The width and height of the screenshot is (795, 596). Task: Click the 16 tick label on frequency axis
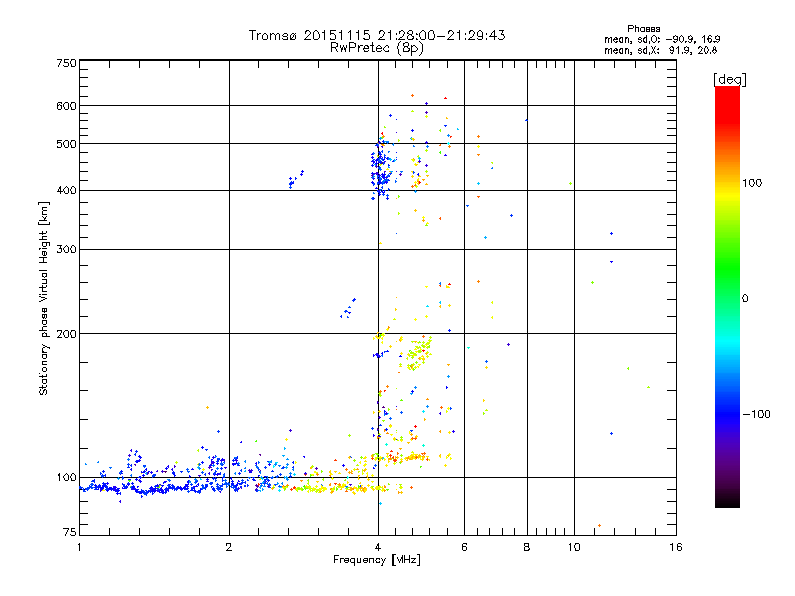[676, 547]
